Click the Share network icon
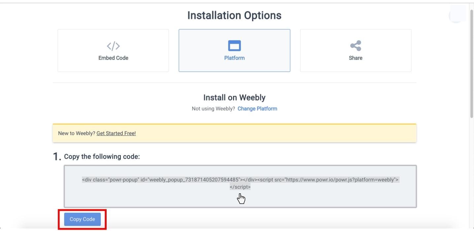Image resolution: width=474 pixels, height=231 pixels. 355,46
